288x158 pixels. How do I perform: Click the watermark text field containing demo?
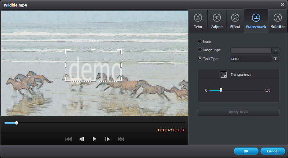[251, 59]
